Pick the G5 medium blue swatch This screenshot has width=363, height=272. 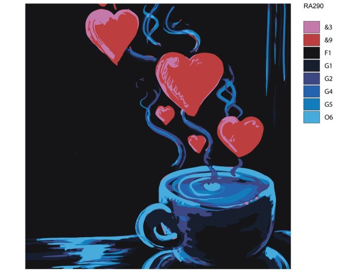pos(312,105)
